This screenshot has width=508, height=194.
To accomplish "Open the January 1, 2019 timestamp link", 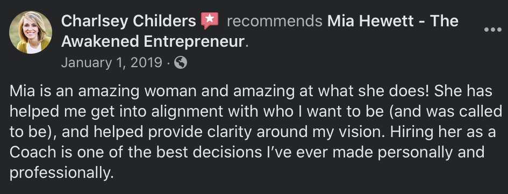I will (111, 62).
